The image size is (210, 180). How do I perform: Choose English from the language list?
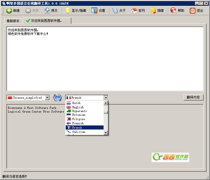tap(85, 107)
